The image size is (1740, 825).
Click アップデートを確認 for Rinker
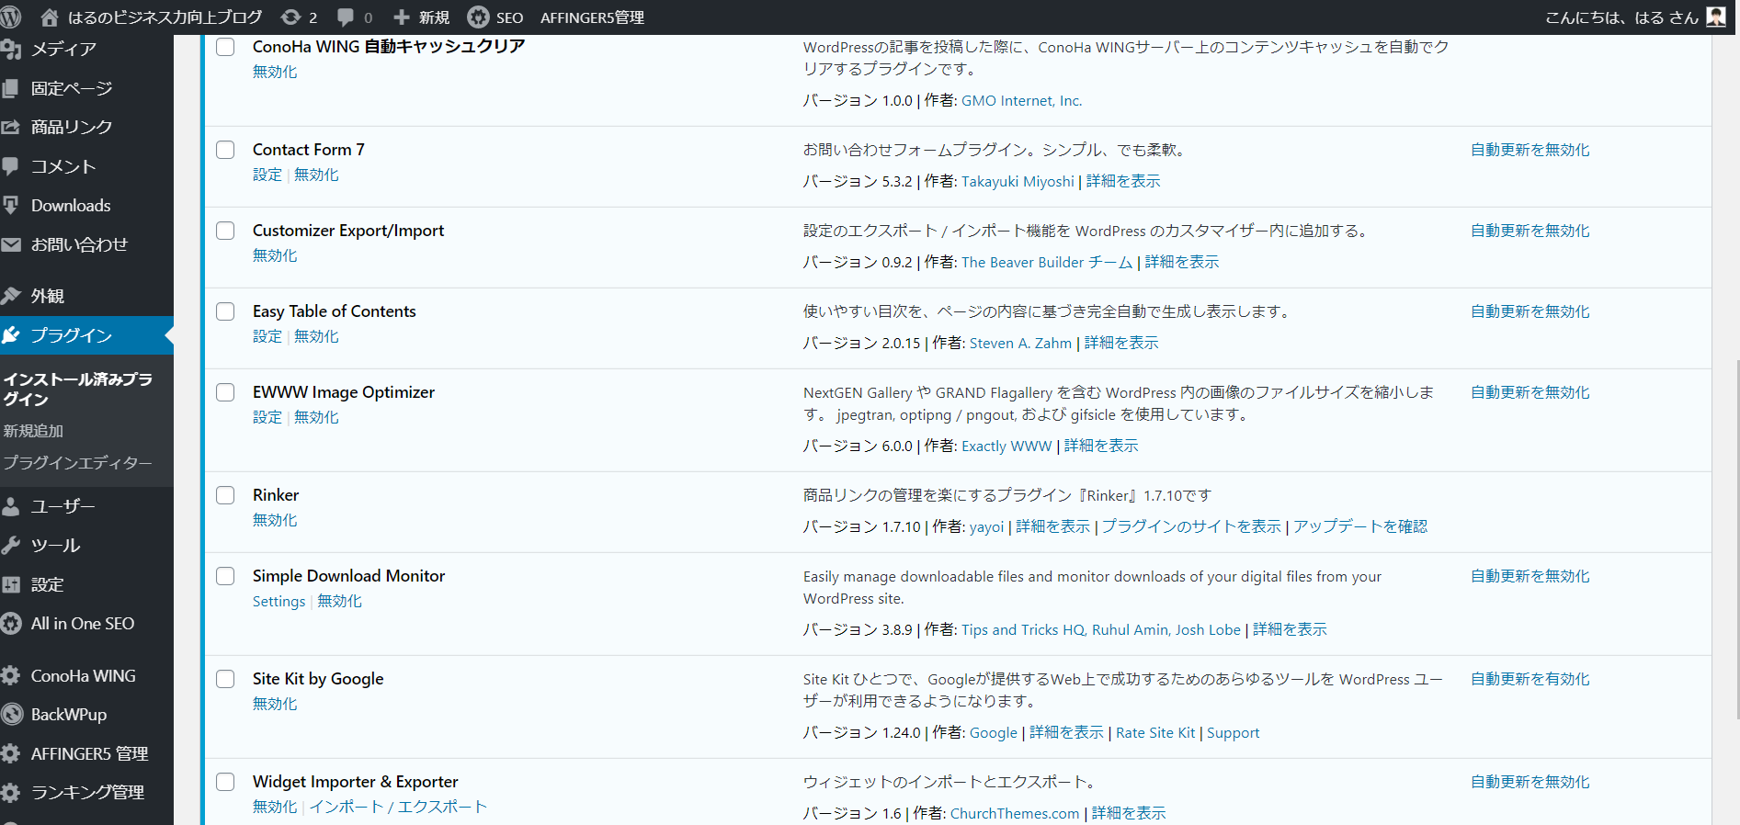(x=1360, y=526)
